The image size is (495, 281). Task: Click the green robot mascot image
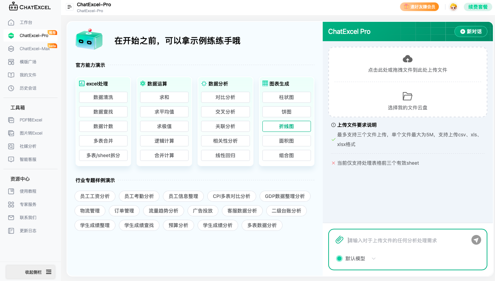[x=89, y=39]
